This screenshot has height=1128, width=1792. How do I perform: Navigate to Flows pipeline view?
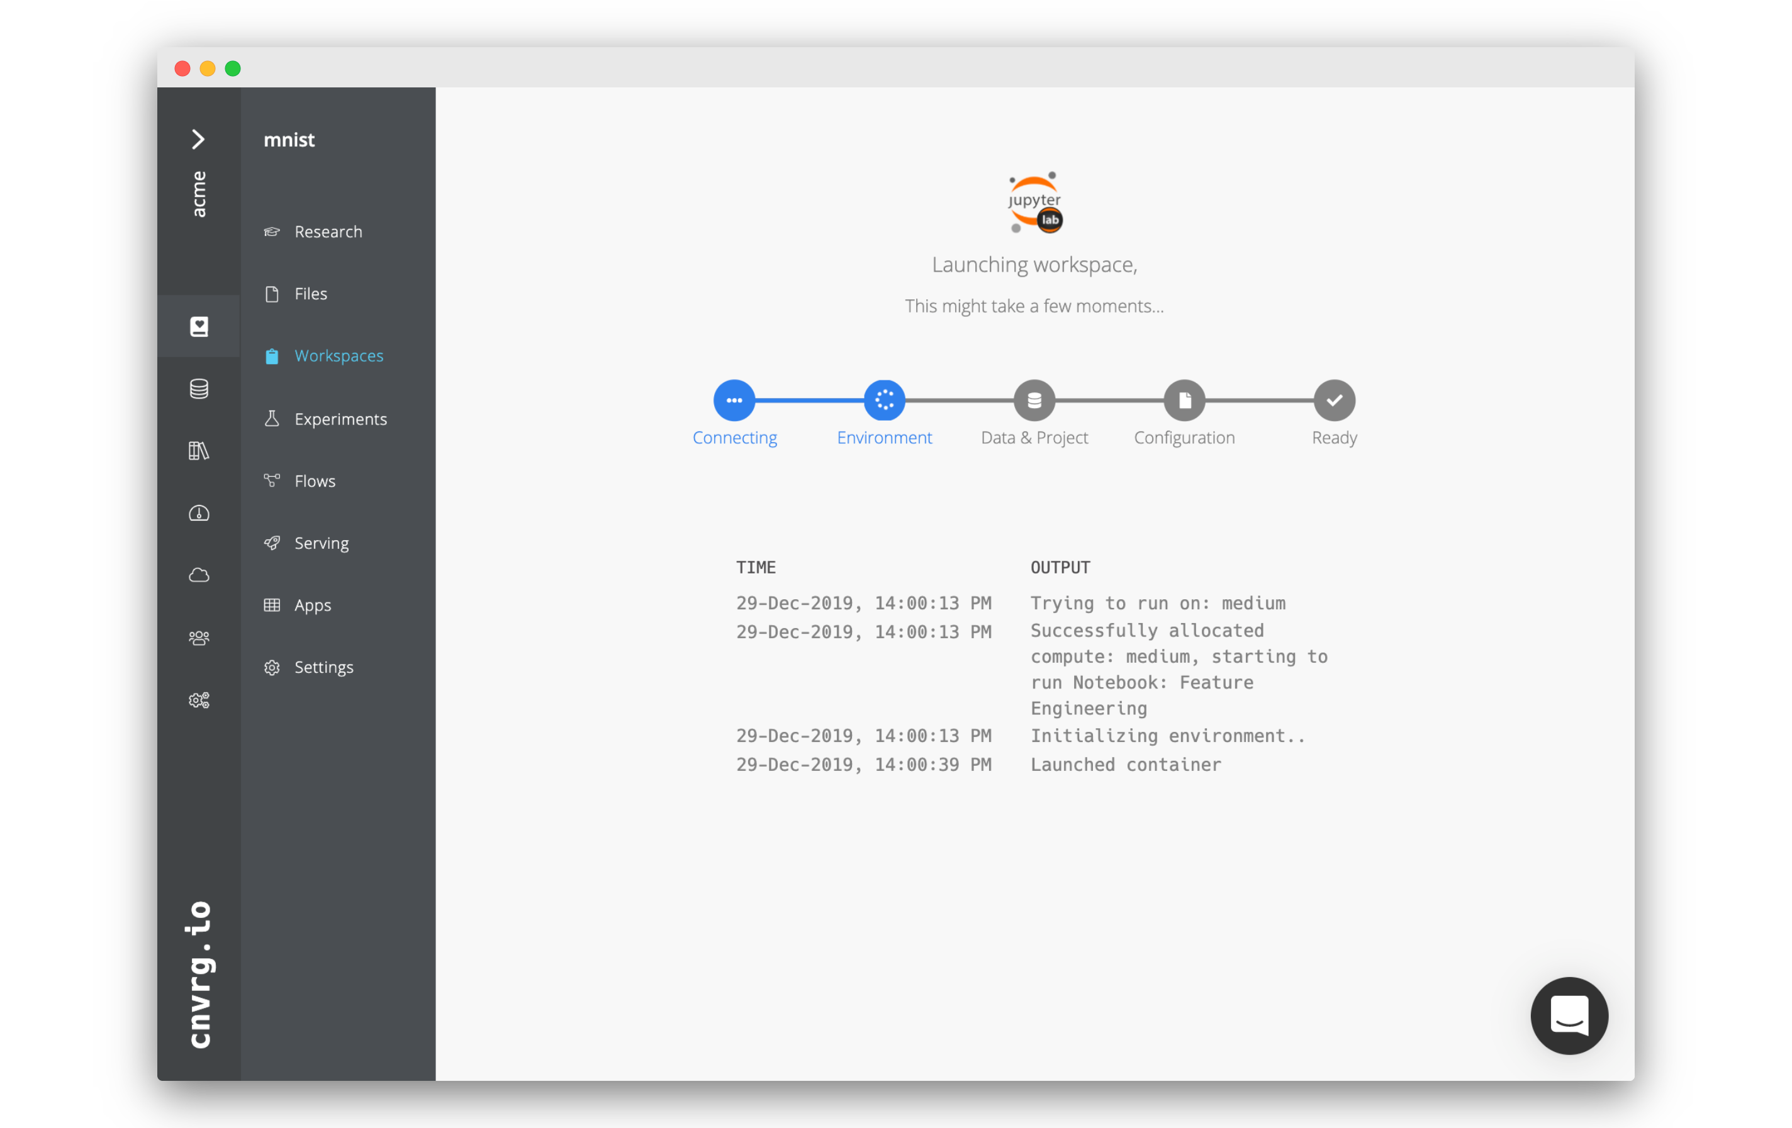tap(313, 480)
